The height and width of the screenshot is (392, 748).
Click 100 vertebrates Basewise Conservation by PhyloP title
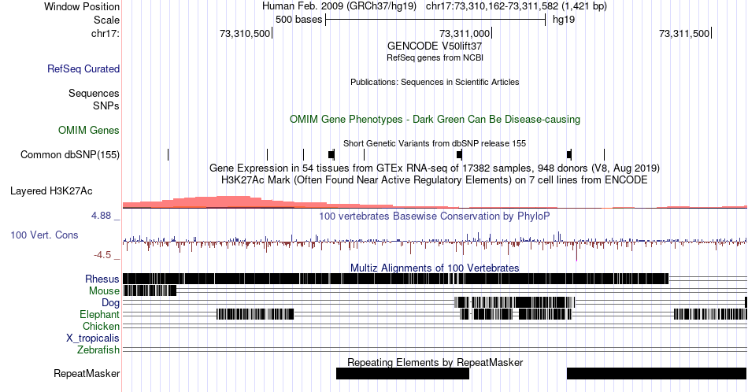click(x=435, y=216)
